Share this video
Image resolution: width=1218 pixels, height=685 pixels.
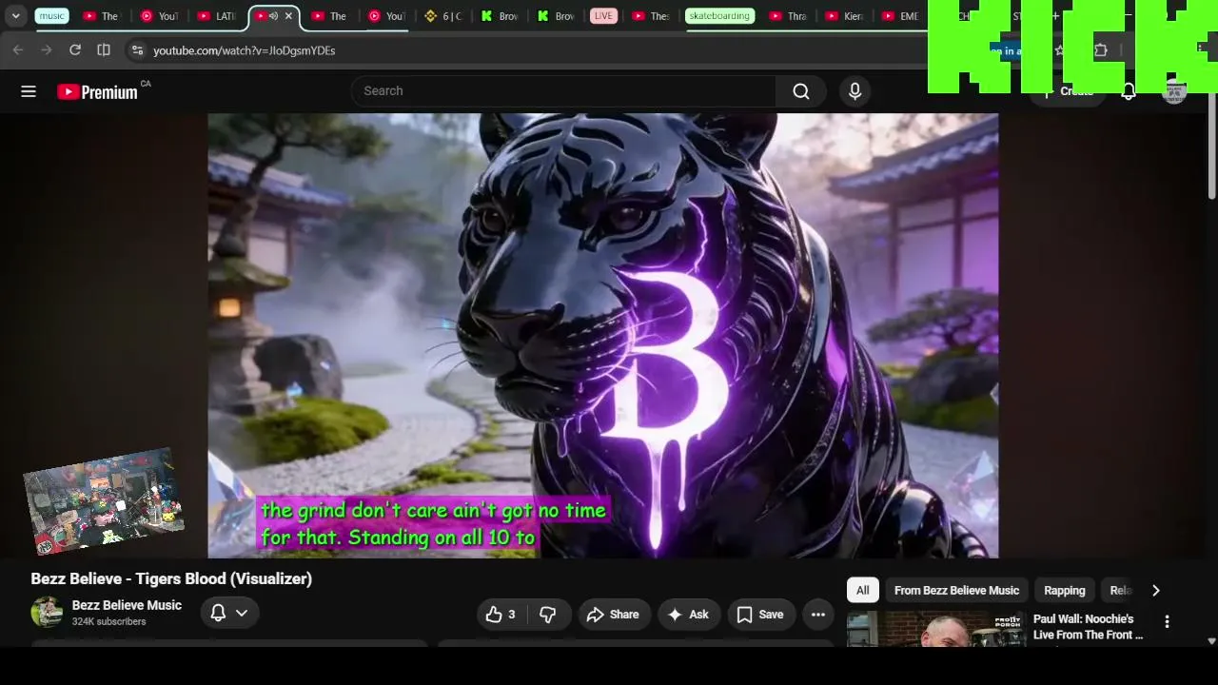[x=613, y=615]
